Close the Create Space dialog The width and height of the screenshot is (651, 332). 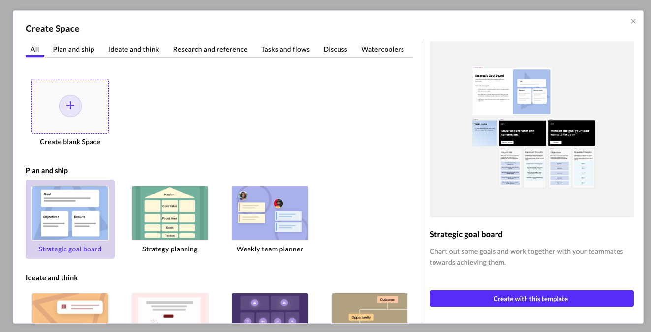pos(633,21)
